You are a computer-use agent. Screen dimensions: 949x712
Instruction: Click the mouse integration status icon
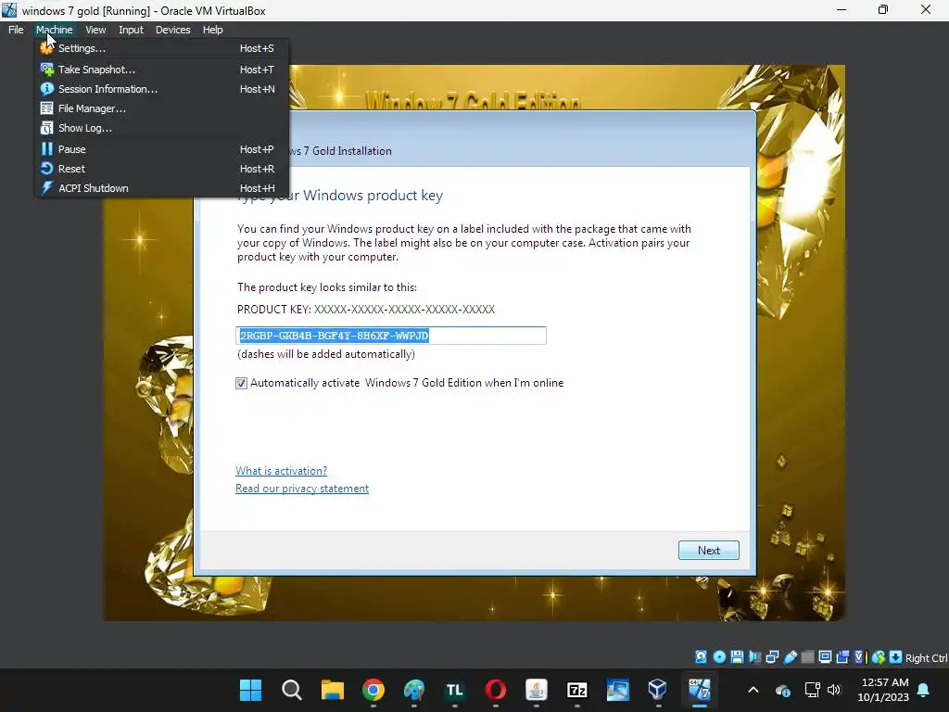[x=879, y=657]
